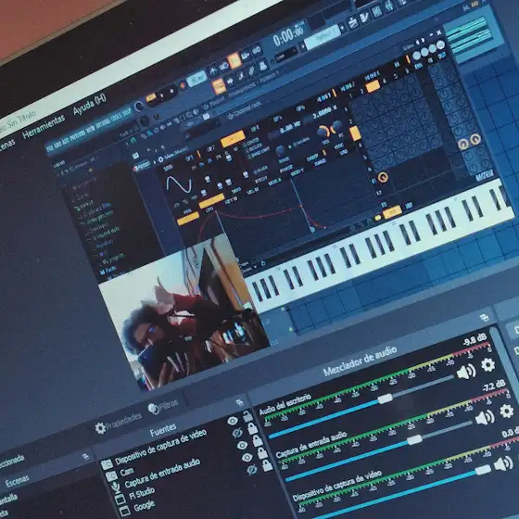Click the Sytrus sine waveform display
The image size is (519, 519).
click(x=179, y=184)
